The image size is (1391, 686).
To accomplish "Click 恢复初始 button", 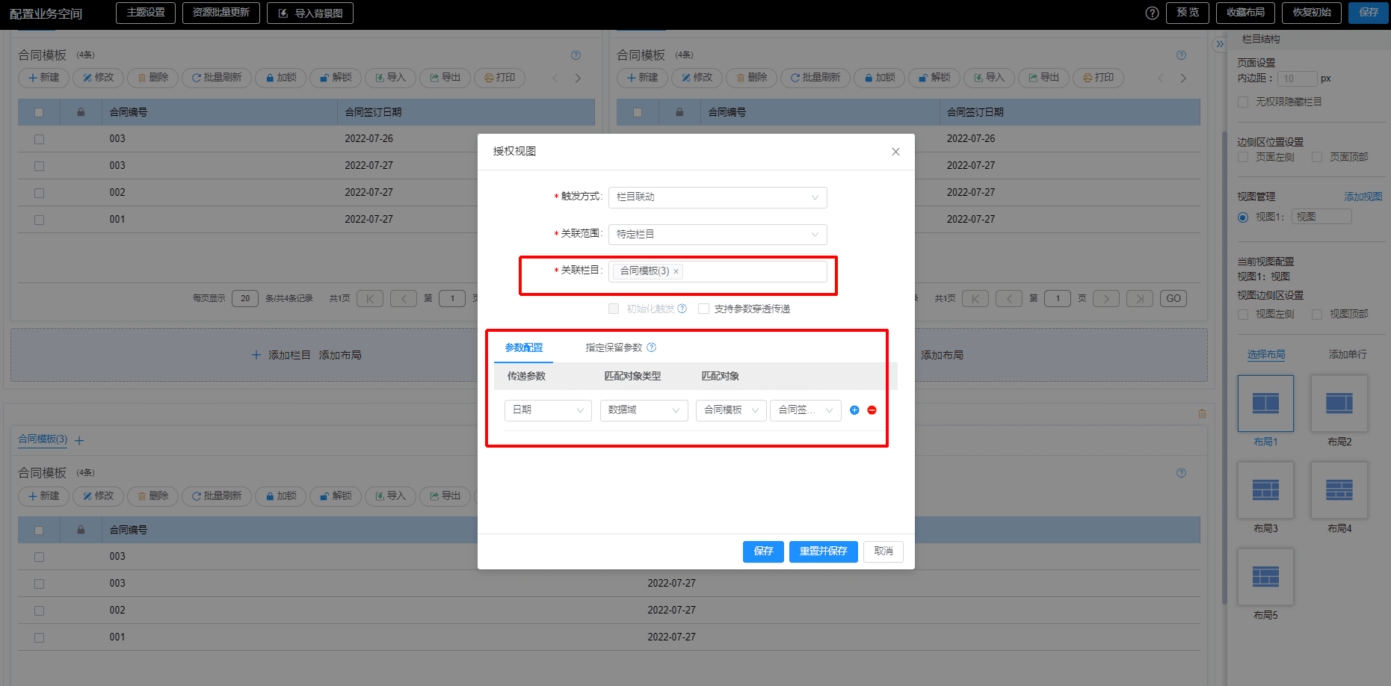I will coord(1312,13).
